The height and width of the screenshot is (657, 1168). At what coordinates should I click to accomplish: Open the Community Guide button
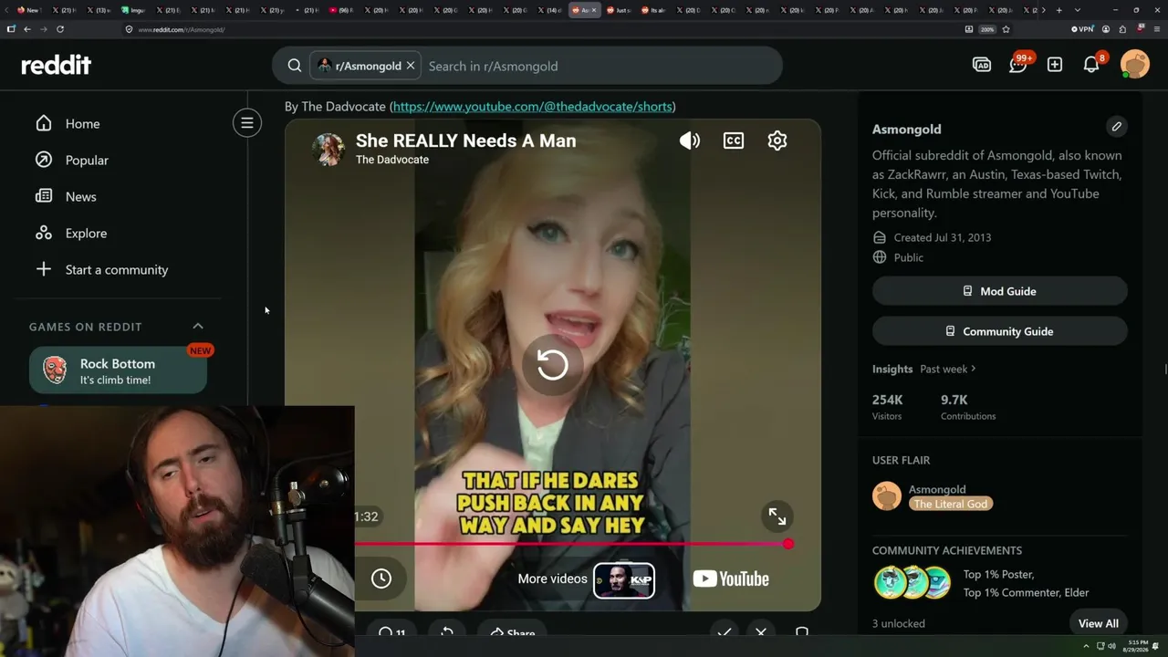[x=1000, y=331]
